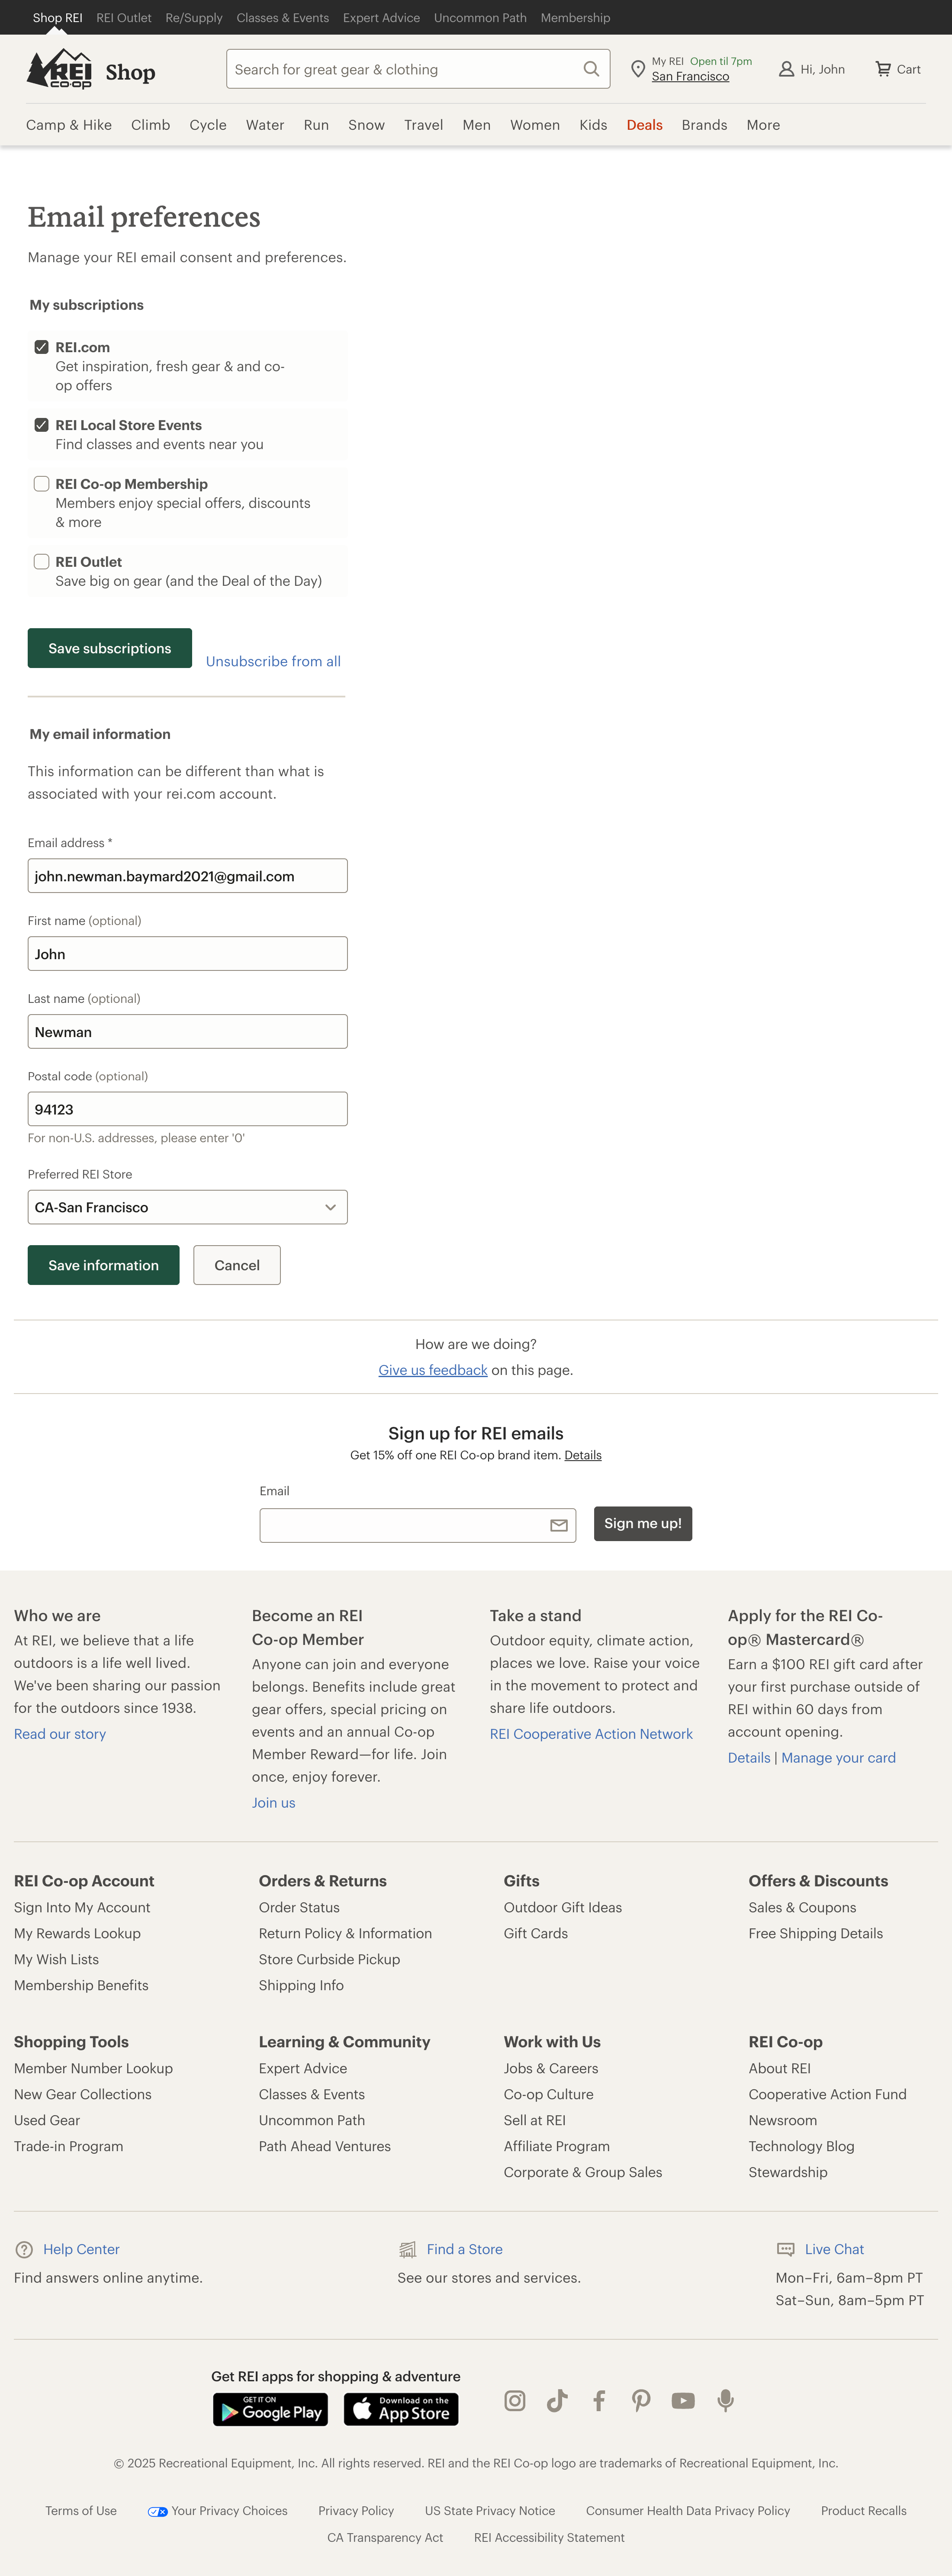Open the Camp & Hike menu
Screen dimensions: 952x2576
pyautogui.click(x=69, y=125)
